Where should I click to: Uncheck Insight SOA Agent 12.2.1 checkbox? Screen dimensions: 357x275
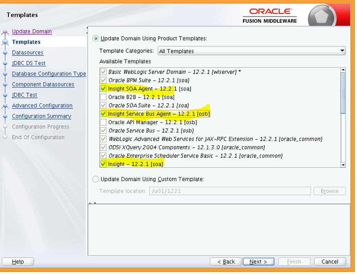103,88
